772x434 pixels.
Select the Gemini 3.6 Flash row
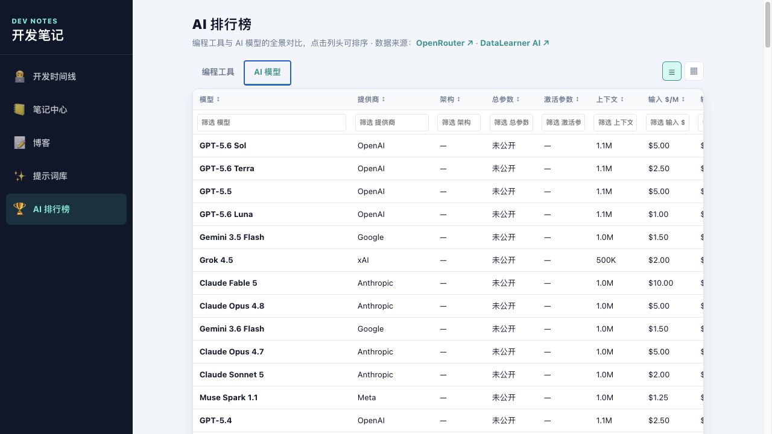tap(448, 329)
